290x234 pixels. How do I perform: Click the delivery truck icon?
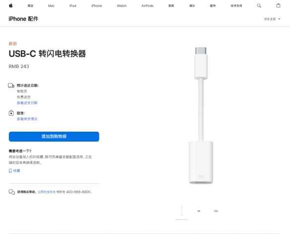click(11, 85)
